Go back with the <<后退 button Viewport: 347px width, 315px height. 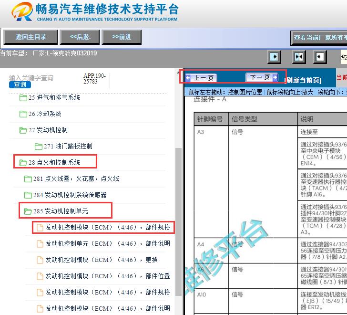80,37
